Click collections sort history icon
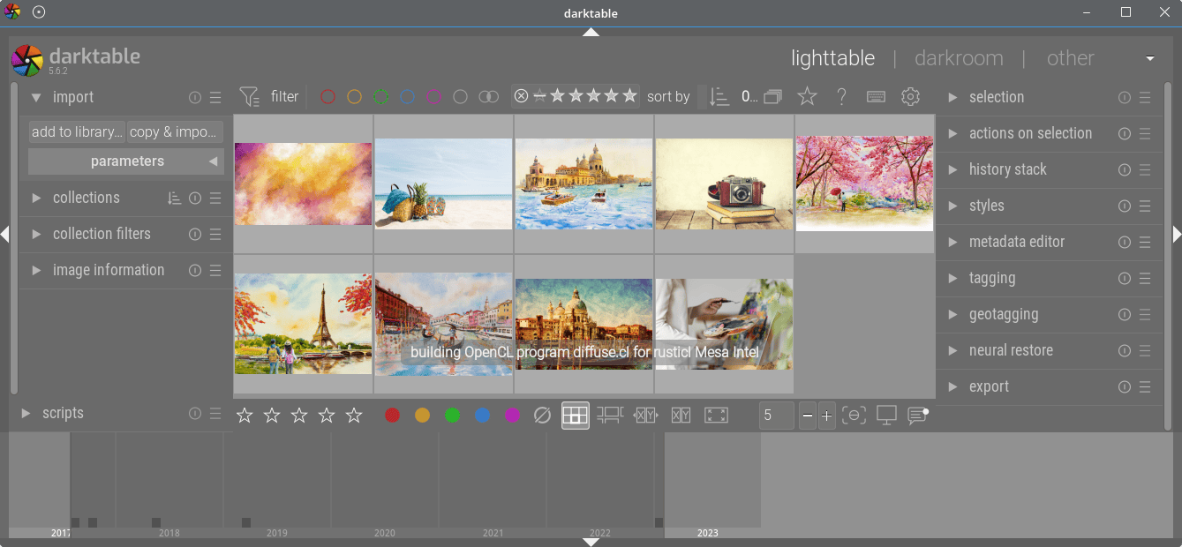This screenshot has height=547, width=1182. (x=175, y=199)
